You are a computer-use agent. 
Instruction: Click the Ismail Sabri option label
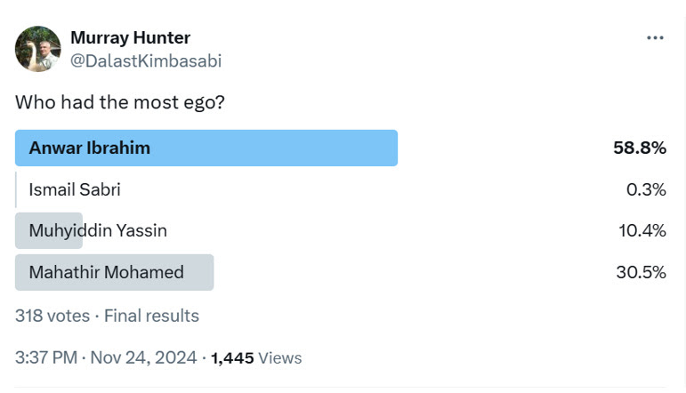pyautogui.click(x=75, y=189)
